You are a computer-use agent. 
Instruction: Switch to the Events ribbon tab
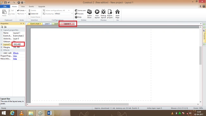31,6
